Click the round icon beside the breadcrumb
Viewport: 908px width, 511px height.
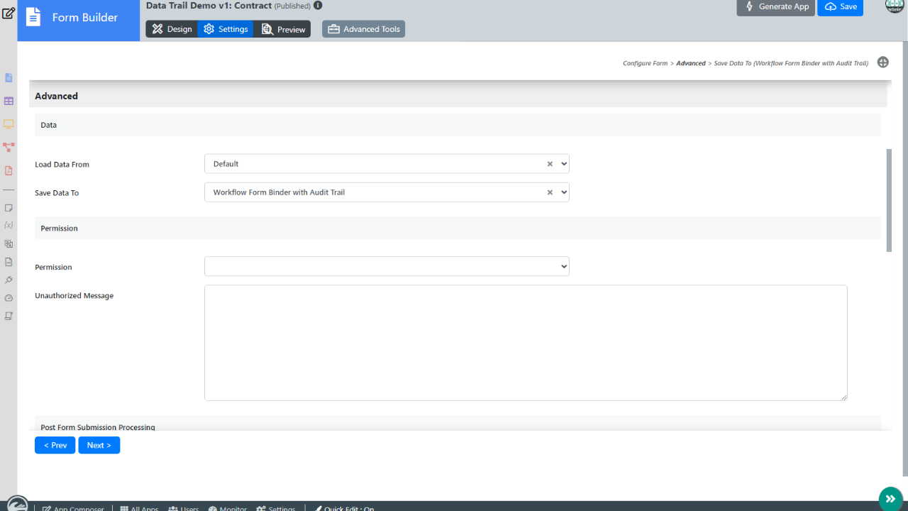point(882,62)
